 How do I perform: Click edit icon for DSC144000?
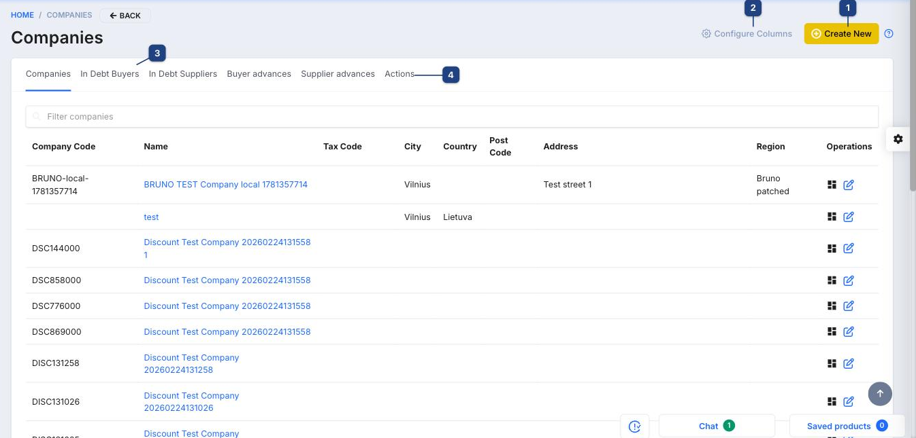coord(849,249)
